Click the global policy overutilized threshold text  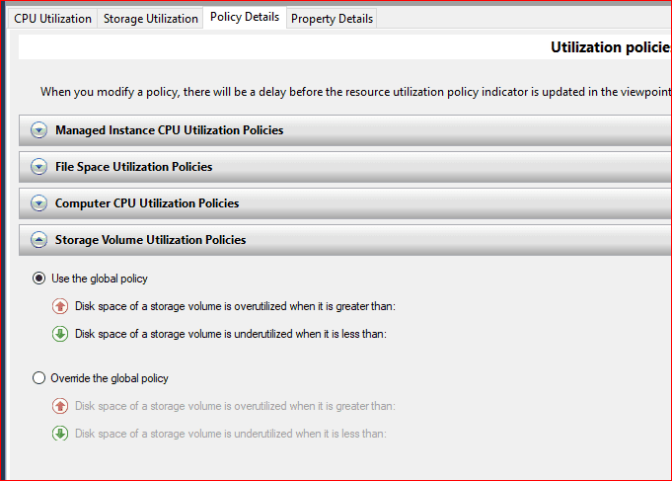click(x=235, y=306)
